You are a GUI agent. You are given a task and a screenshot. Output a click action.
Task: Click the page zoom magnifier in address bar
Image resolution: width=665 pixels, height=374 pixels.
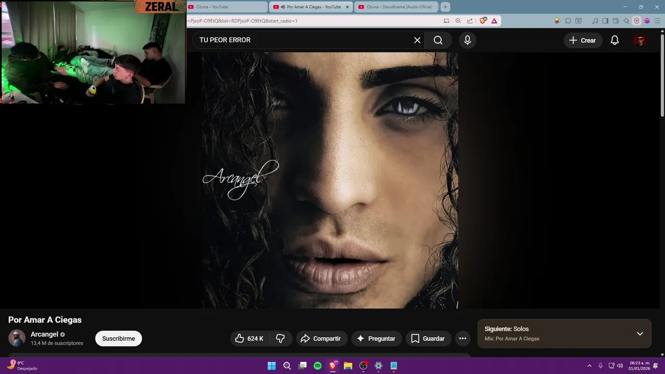pyautogui.click(x=458, y=21)
